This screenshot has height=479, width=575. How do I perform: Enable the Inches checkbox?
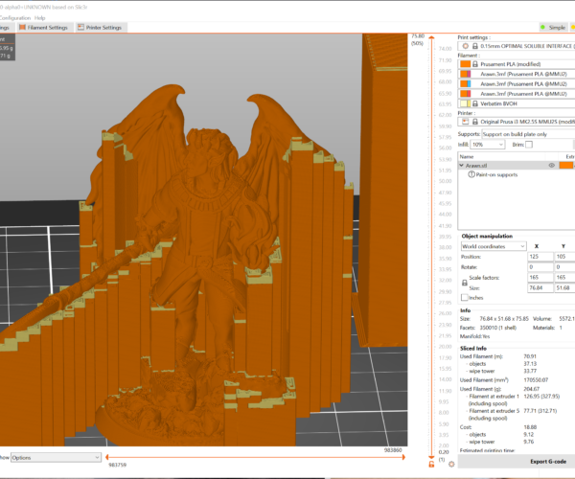(x=465, y=297)
